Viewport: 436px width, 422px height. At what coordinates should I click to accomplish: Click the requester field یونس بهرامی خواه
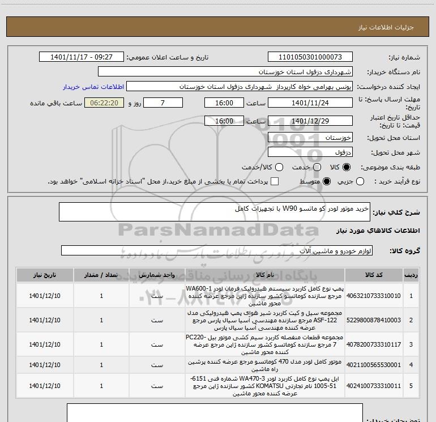(x=240, y=87)
